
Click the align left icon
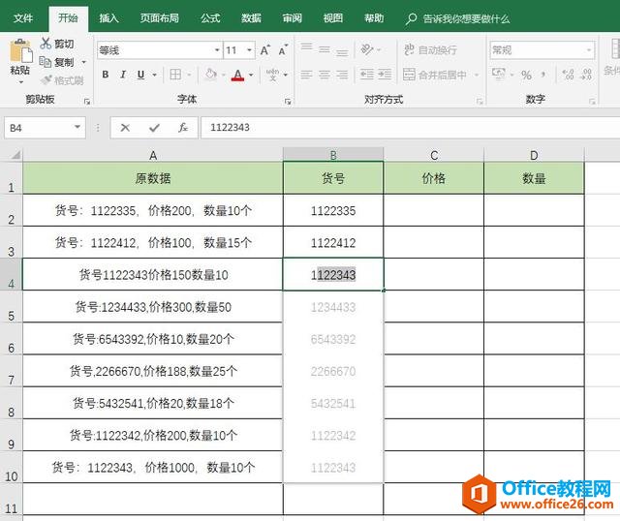306,75
